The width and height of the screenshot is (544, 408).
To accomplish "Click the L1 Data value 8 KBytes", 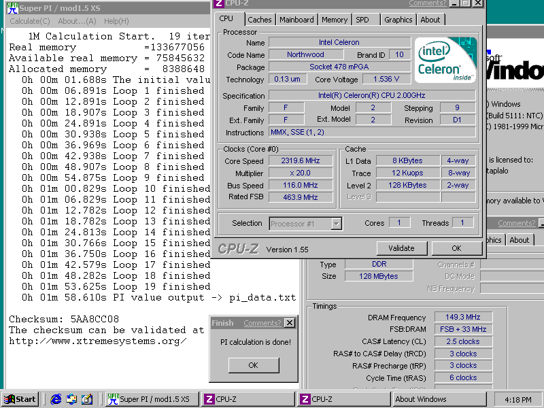I will [x=407, y=160].
